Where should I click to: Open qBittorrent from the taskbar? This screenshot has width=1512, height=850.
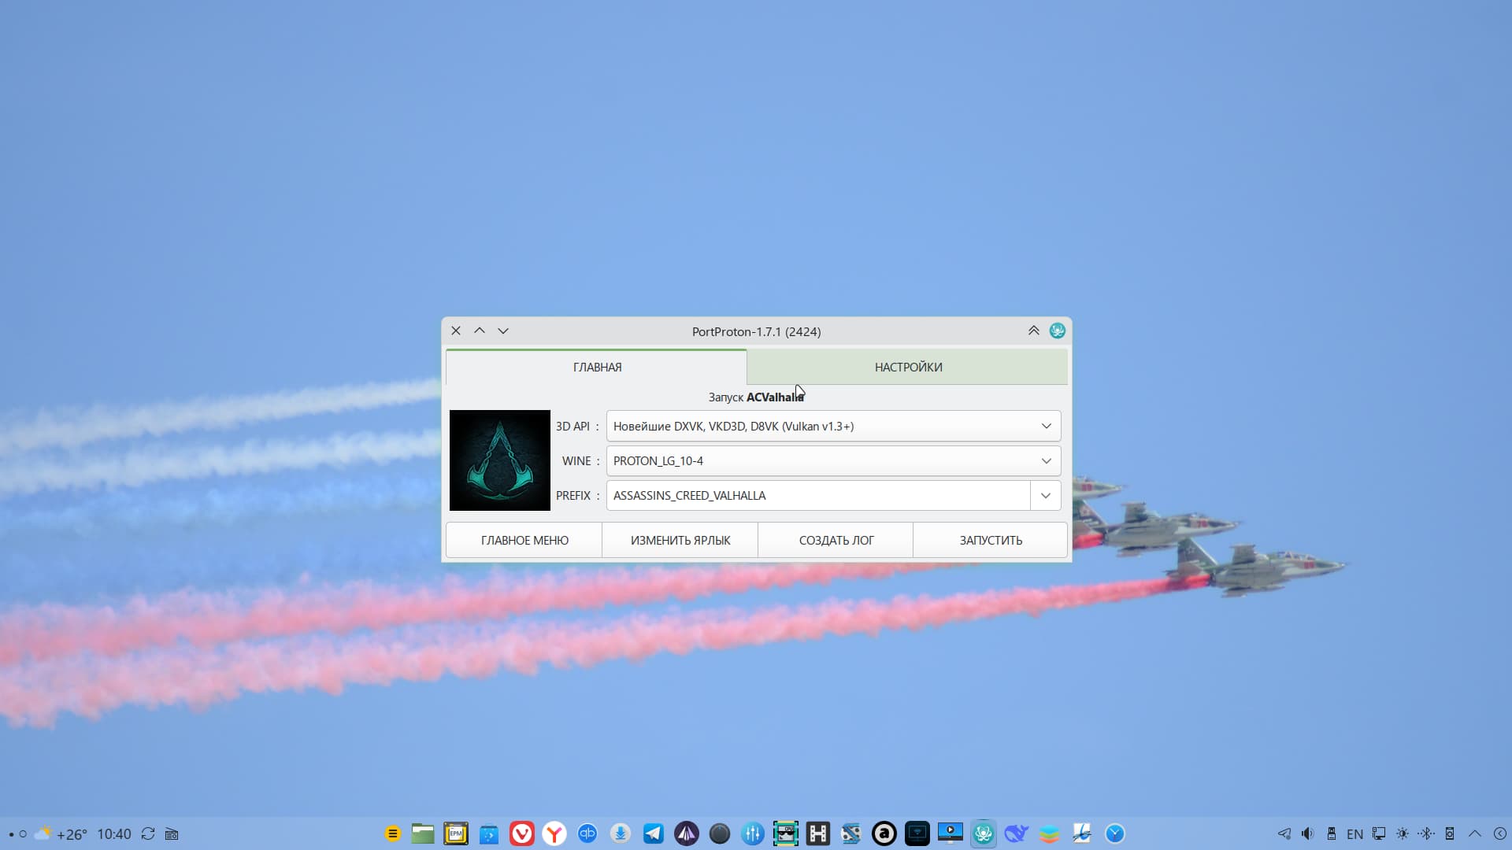coord(587,833)
